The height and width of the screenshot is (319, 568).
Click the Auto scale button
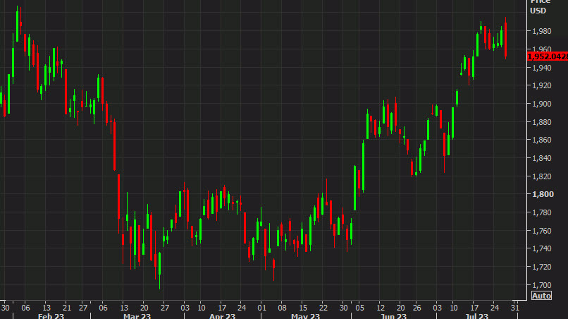pyautogui.click(x=541, y=296)
